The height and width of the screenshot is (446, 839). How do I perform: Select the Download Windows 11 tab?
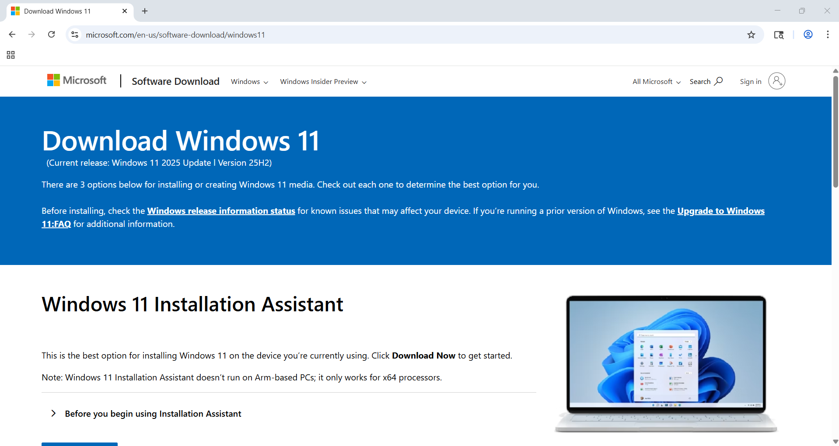pos(70,11)
